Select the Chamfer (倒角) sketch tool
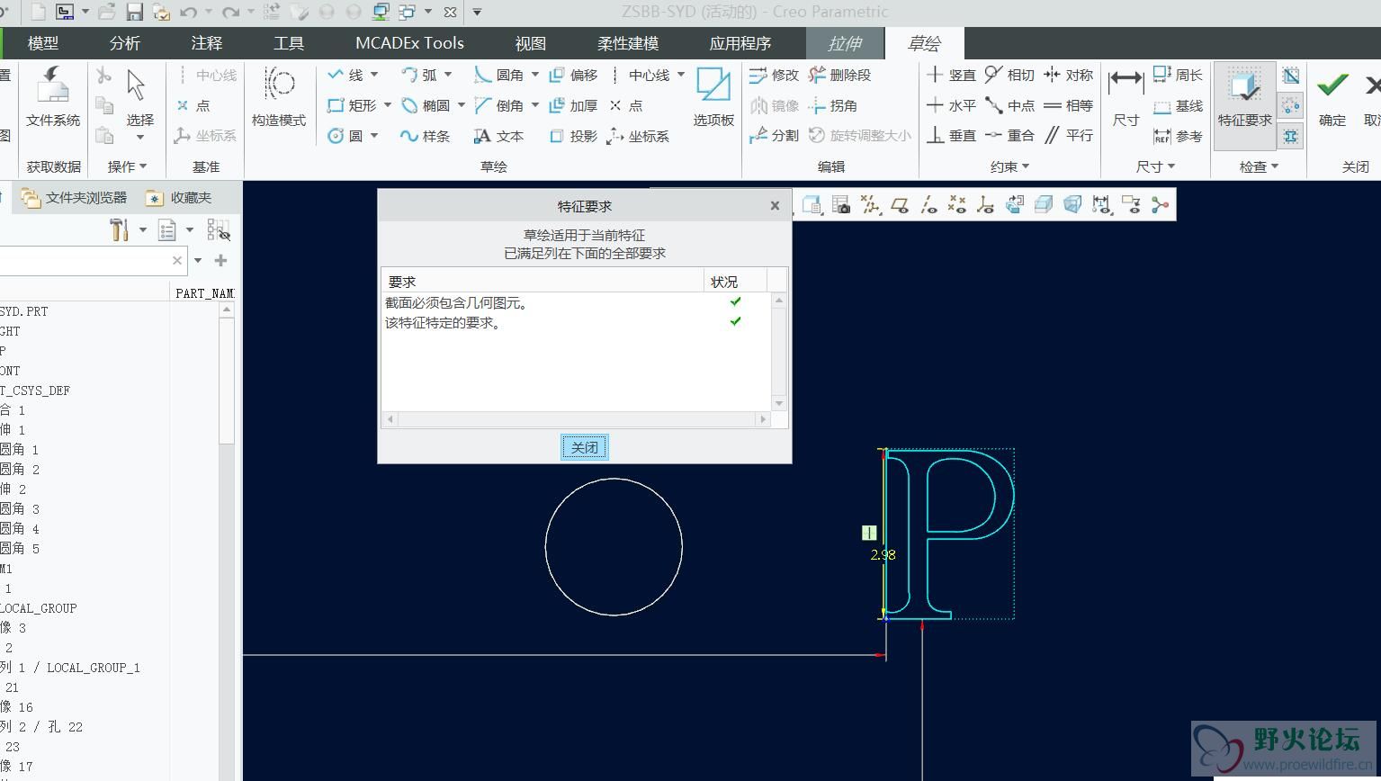The width and height of the screenshot is (1381, 781). [x=499, y=105]
